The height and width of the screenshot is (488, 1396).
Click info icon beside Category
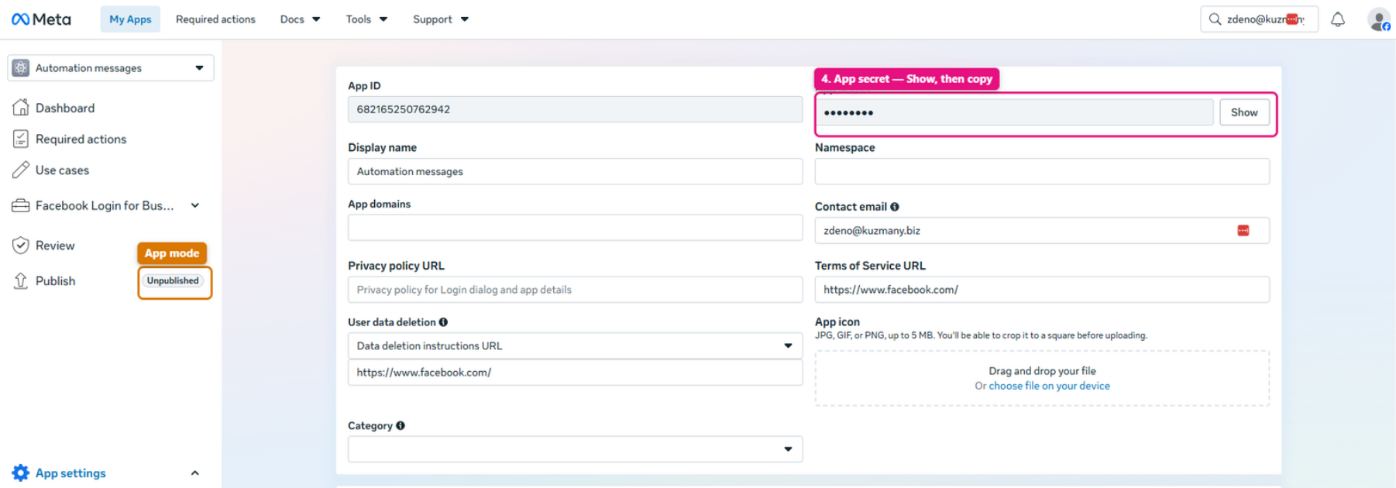click(x=401, y=425)
